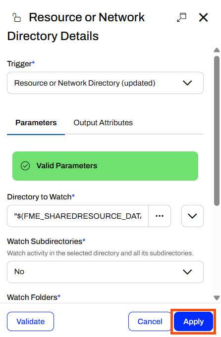Viewport: 221px width, 337px height.
Task: Click the checkmark icon in Valid Parameters banner
Action: pyautogui.click(x=25, y=166)
